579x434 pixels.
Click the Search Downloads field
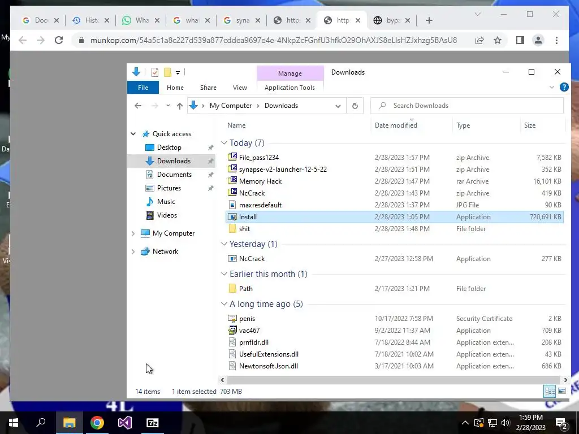[x=467, y=106]
